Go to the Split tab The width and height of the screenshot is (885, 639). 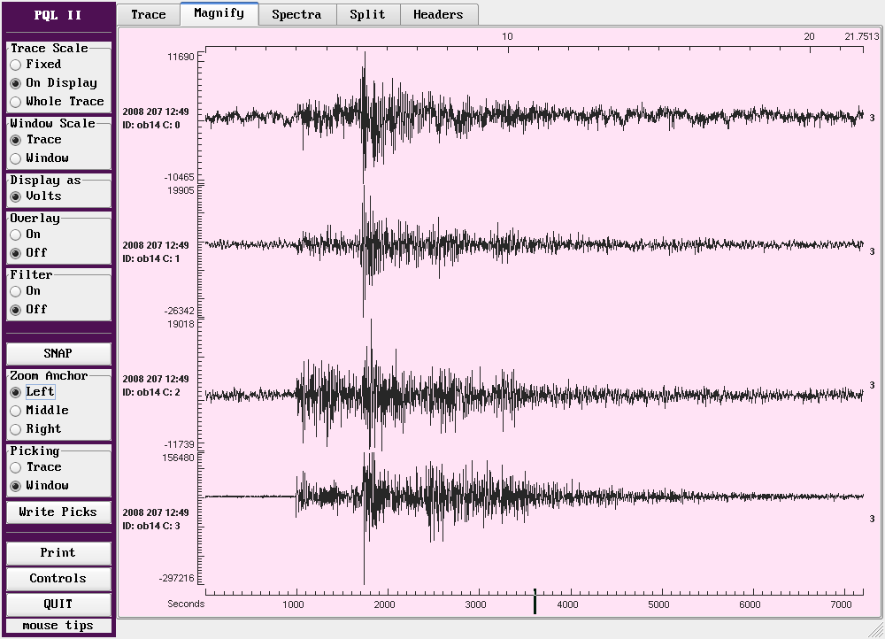pyautogui.click(x=367, y=14)
